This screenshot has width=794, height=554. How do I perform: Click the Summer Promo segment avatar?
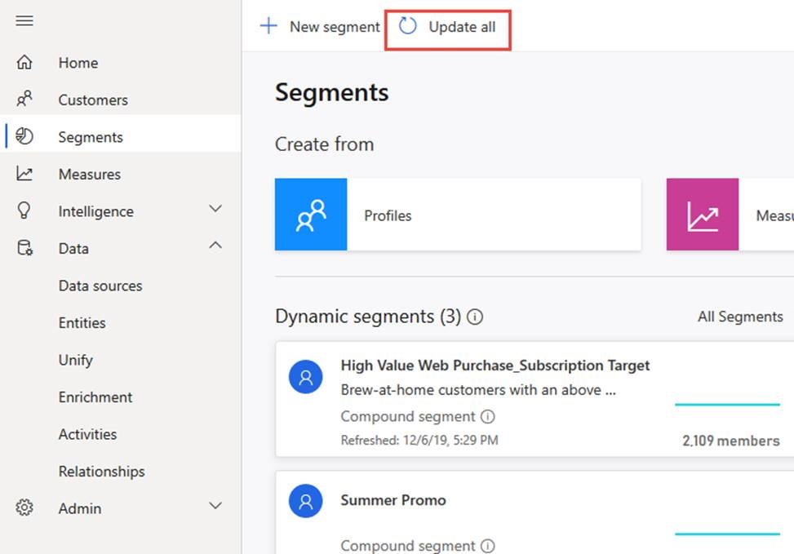(305, 501)
